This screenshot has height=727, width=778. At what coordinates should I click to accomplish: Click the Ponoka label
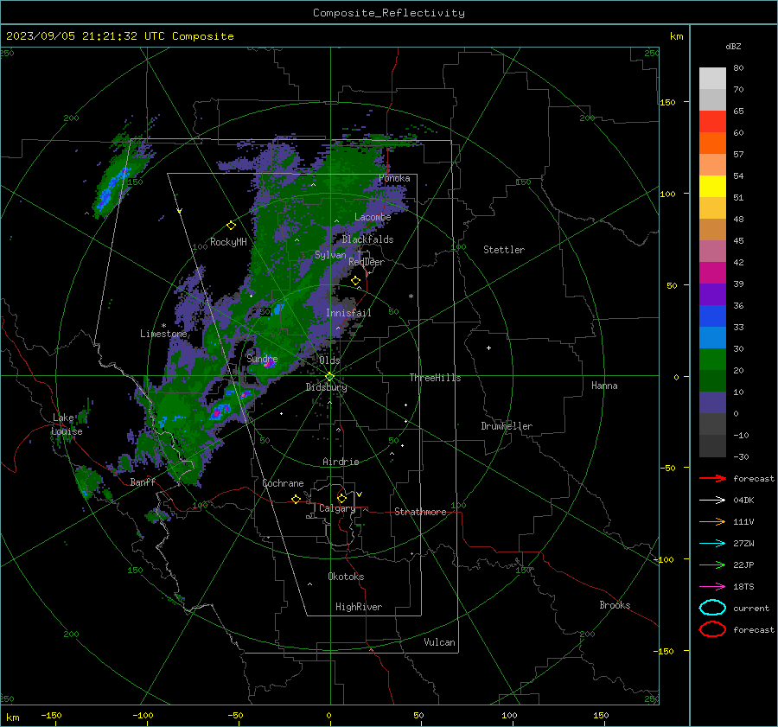[394, 178]
